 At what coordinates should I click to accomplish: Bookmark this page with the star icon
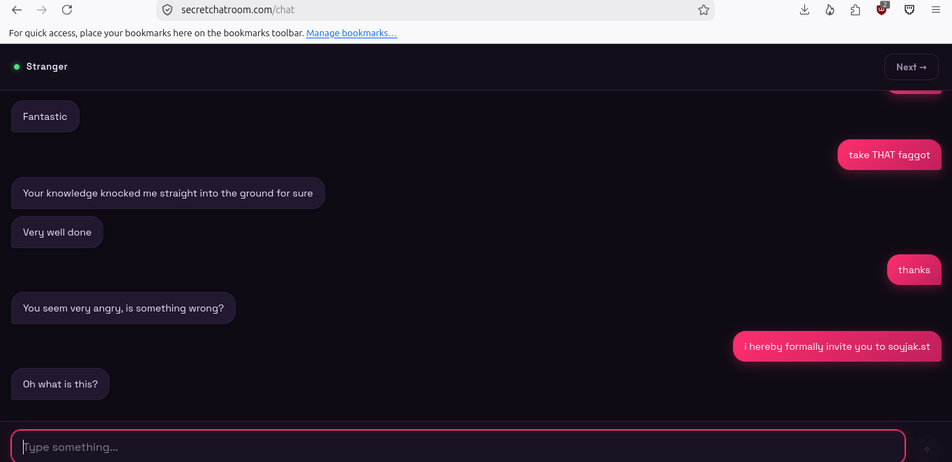pos(704,10)
